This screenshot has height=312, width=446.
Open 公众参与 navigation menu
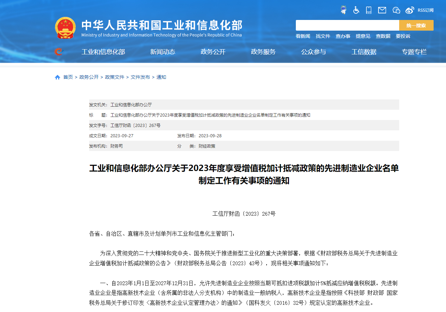pos(313,52)
